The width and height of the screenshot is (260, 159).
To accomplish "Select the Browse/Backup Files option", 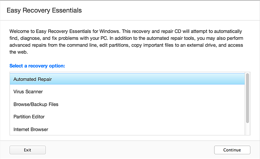I will (36, 104).
